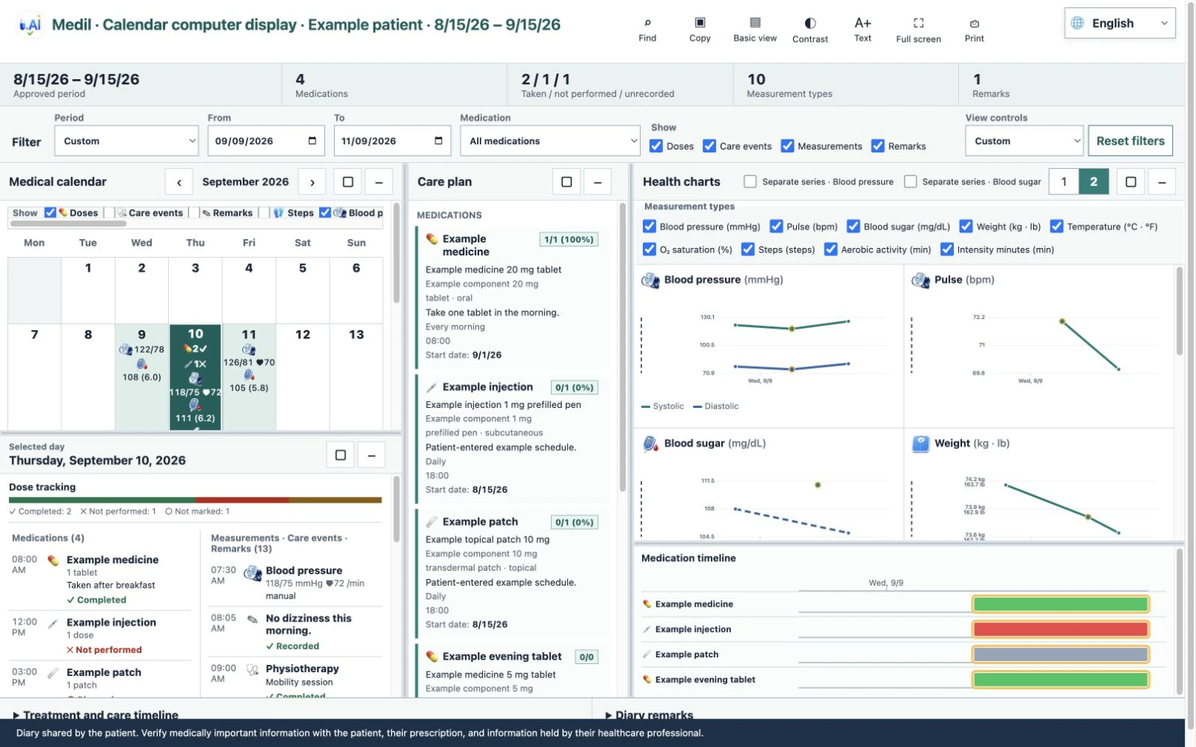The height and width of the screenshot is (747, 1196).
Task: Click the Reset filters button
Action: 1130,140
